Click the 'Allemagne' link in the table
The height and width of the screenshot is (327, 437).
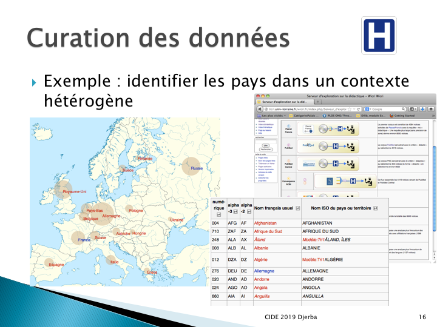(268, 271)
